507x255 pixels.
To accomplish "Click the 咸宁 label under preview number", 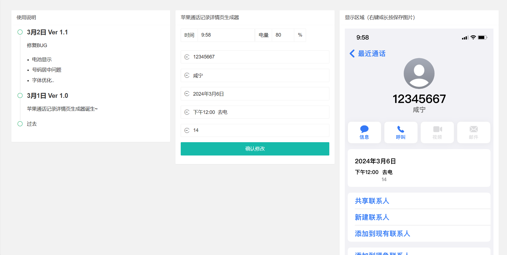I will tap(419, 110).
